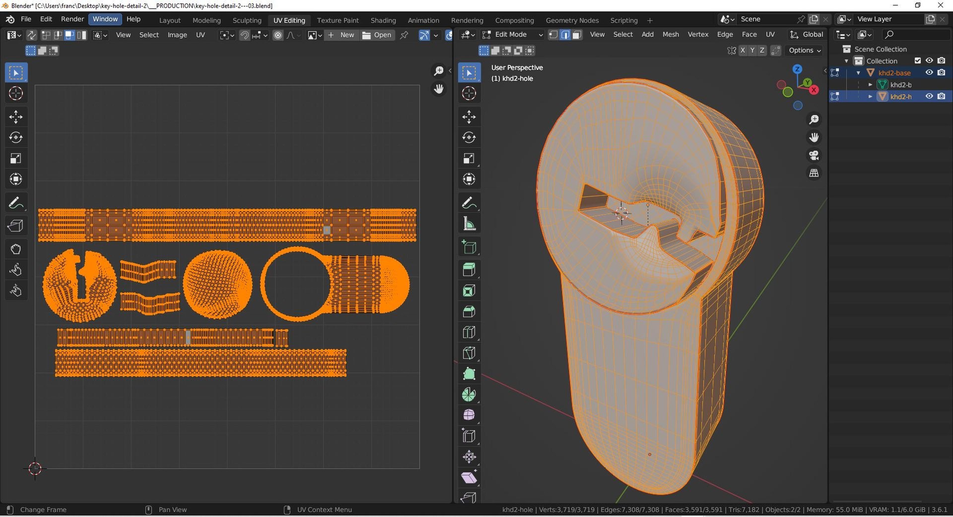Toggle snapping magnet in UV editor

click(245, 35)
